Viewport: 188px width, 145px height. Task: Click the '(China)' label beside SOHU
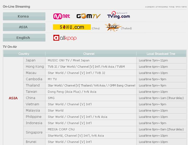pyautogui.click(x=96, y=28)
